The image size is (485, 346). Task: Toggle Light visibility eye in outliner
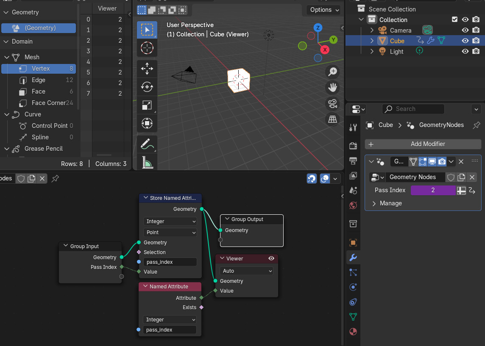click(465, 51)
